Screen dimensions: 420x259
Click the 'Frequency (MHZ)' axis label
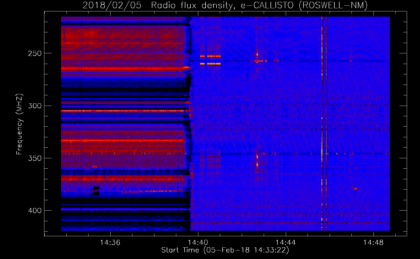click(x=19, y=124)
